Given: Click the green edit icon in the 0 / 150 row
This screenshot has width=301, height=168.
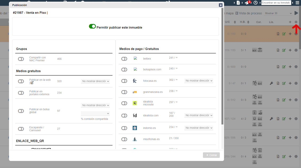Looking at the screenshot, I should click(x=284, y=34).
